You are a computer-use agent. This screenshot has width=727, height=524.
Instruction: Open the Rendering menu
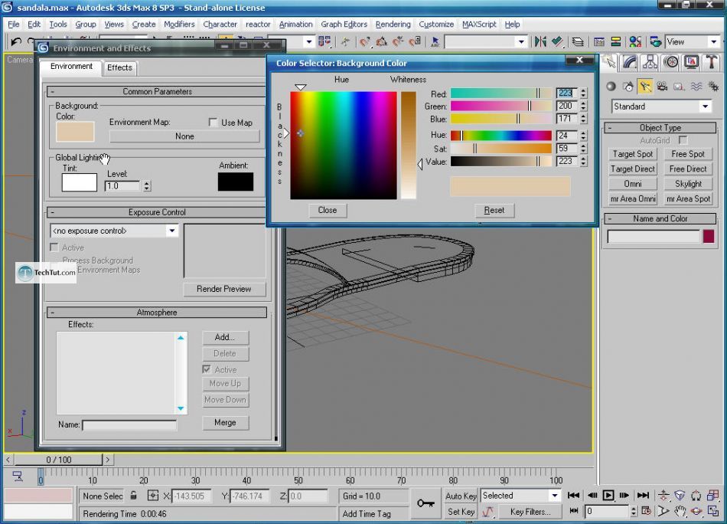click(393, 25)
